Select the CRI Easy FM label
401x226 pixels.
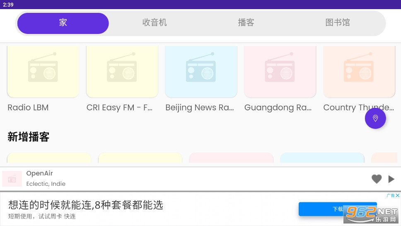[x=119, y=107]
